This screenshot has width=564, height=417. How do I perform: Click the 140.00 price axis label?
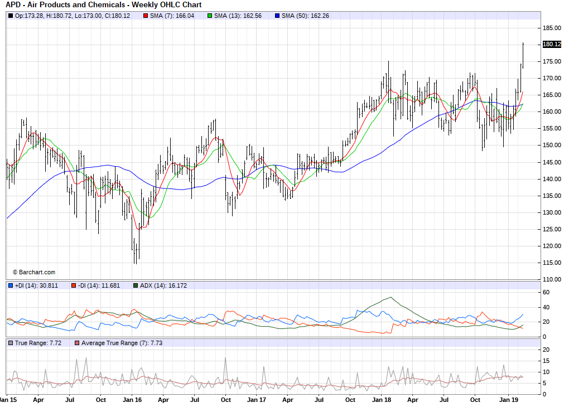[x=552, y=179]
